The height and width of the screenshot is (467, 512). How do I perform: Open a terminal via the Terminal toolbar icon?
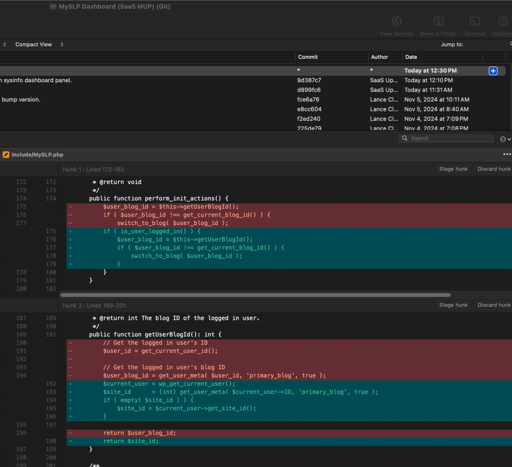tap(475, 21)
